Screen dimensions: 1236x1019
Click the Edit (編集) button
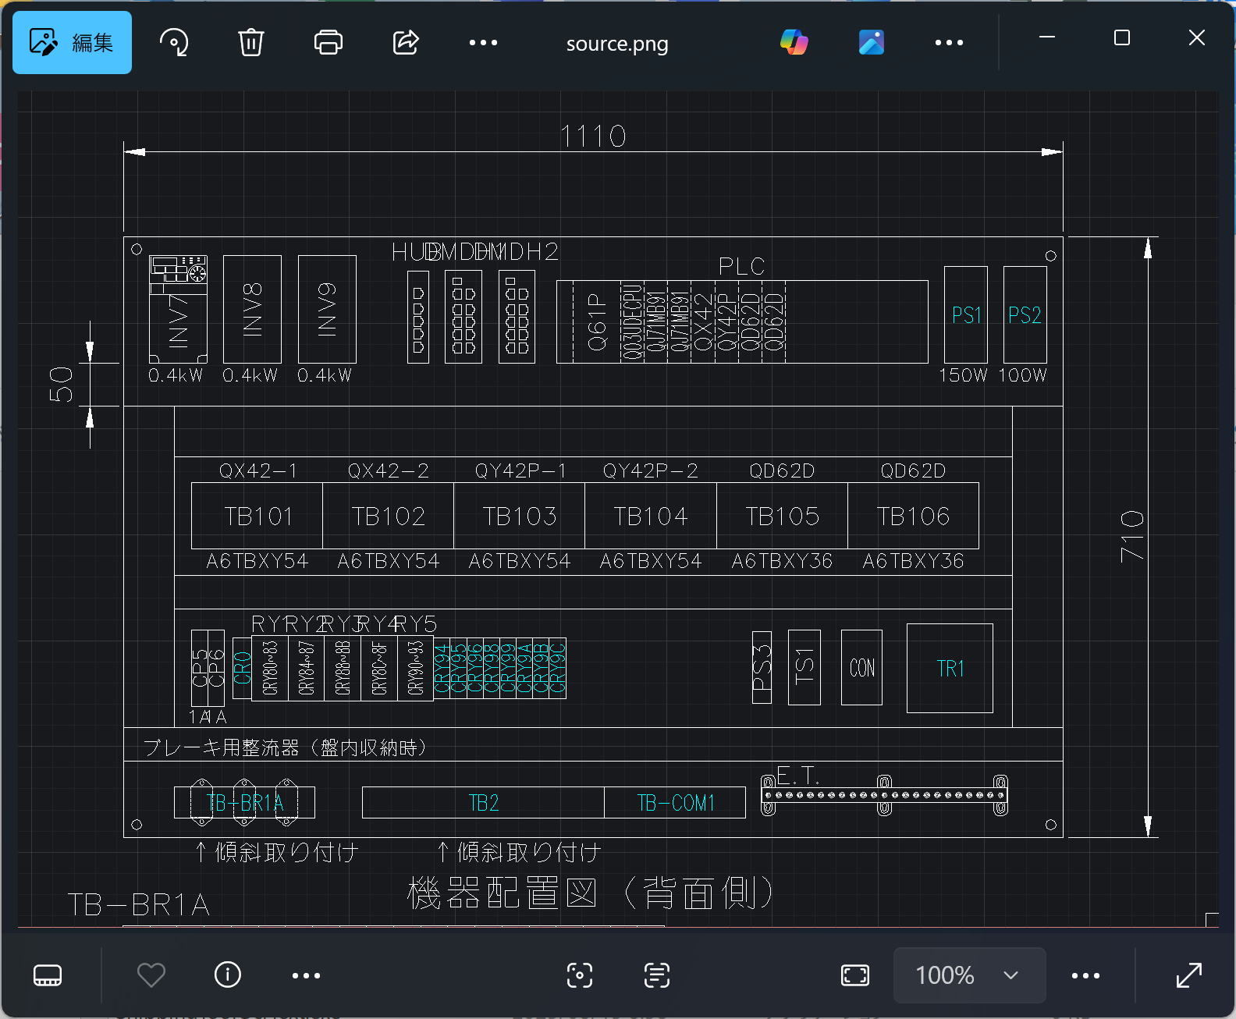point(72,43)
